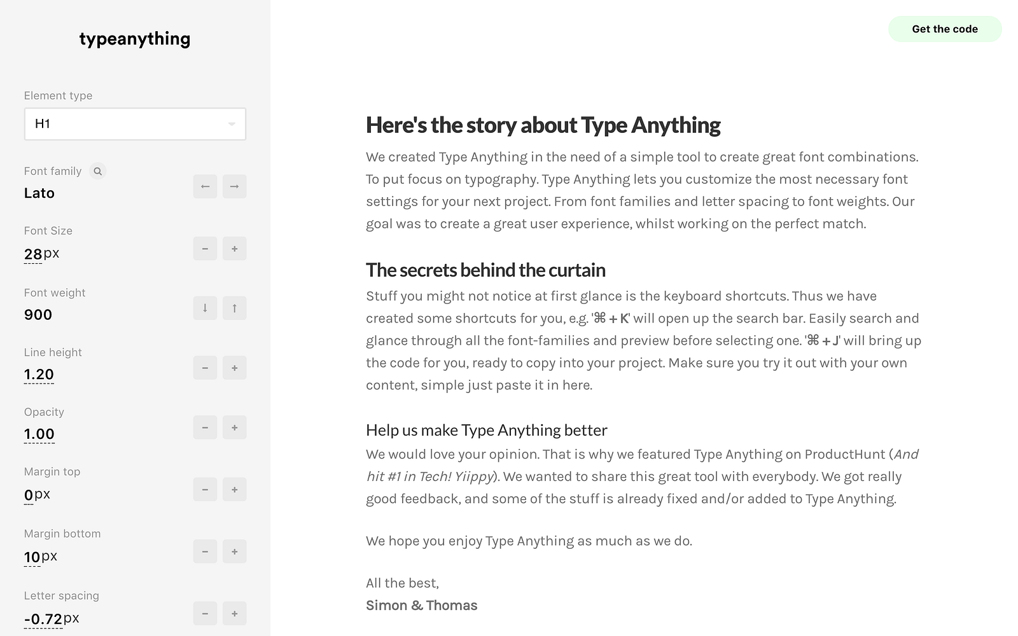
Task: Switch to the previous font family
Action: point(205,186)
